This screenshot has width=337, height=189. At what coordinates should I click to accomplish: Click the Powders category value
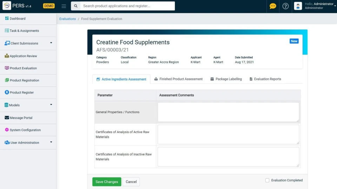tap(103, 62)
